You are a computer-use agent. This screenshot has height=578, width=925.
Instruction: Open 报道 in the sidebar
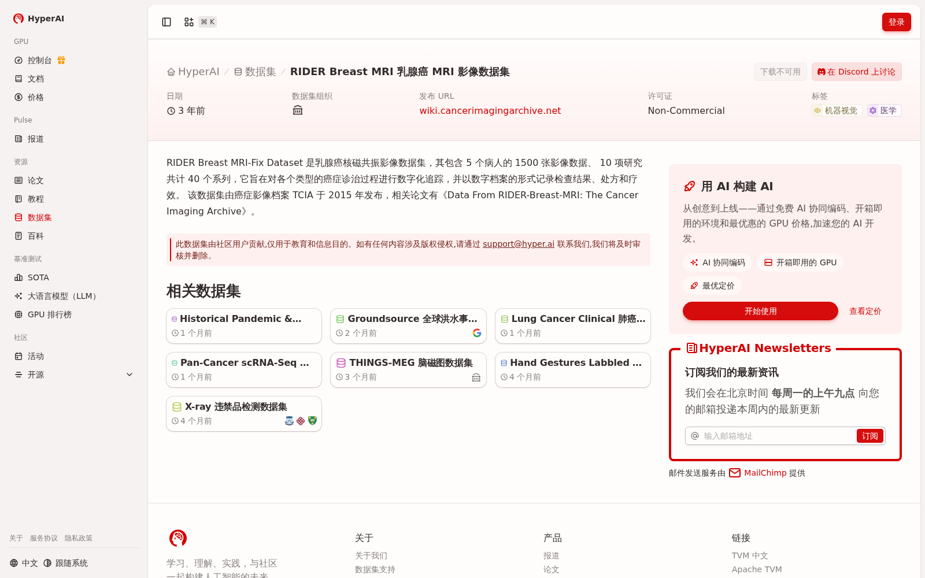coord(74,139)
